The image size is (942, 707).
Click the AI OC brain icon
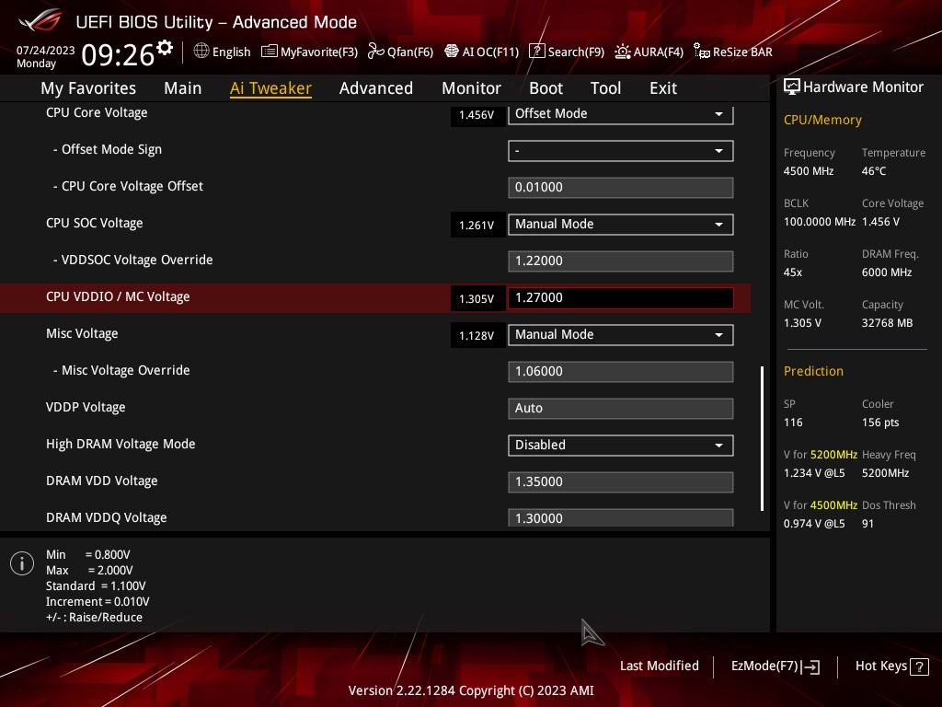[x=452, y=52]
